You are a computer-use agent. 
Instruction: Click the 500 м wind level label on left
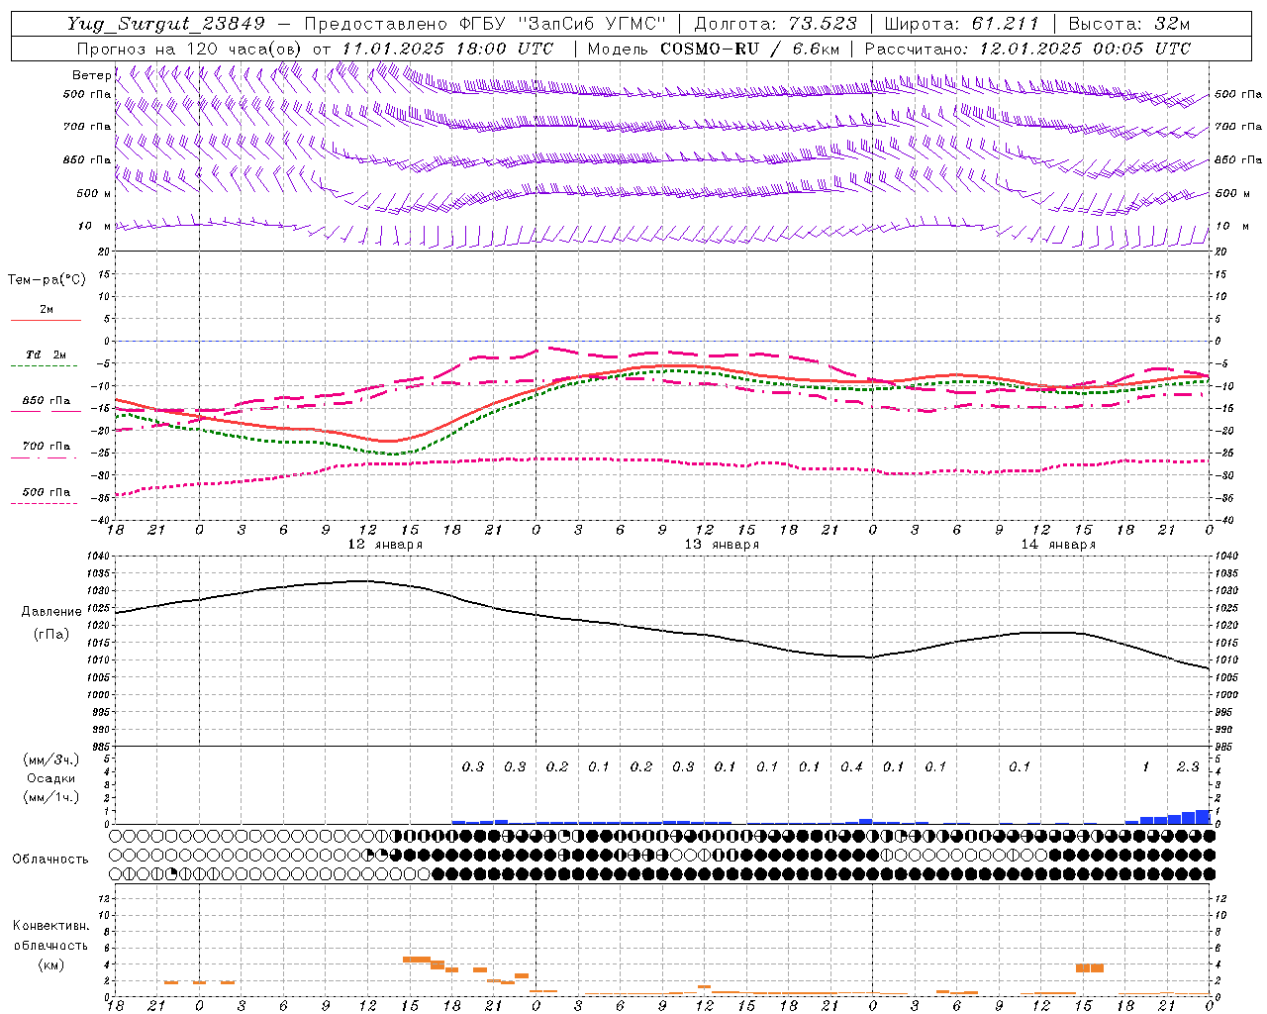pyautogui.click(x=94, y=193)
